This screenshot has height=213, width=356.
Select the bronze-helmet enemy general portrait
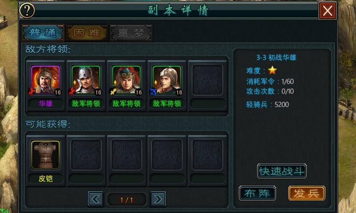(167, 80)
